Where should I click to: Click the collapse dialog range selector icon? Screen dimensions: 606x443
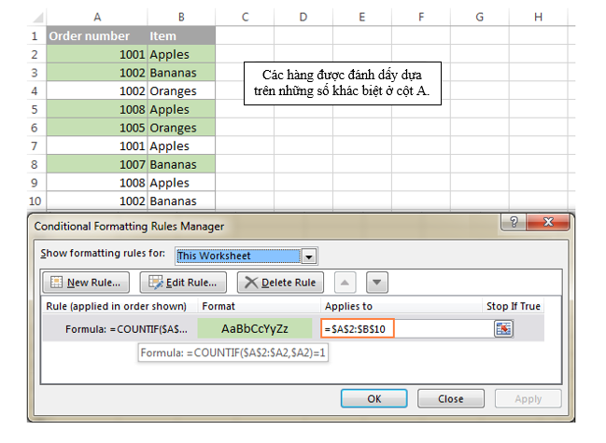[x=503, y=328]
